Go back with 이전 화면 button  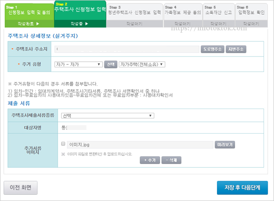20,188
